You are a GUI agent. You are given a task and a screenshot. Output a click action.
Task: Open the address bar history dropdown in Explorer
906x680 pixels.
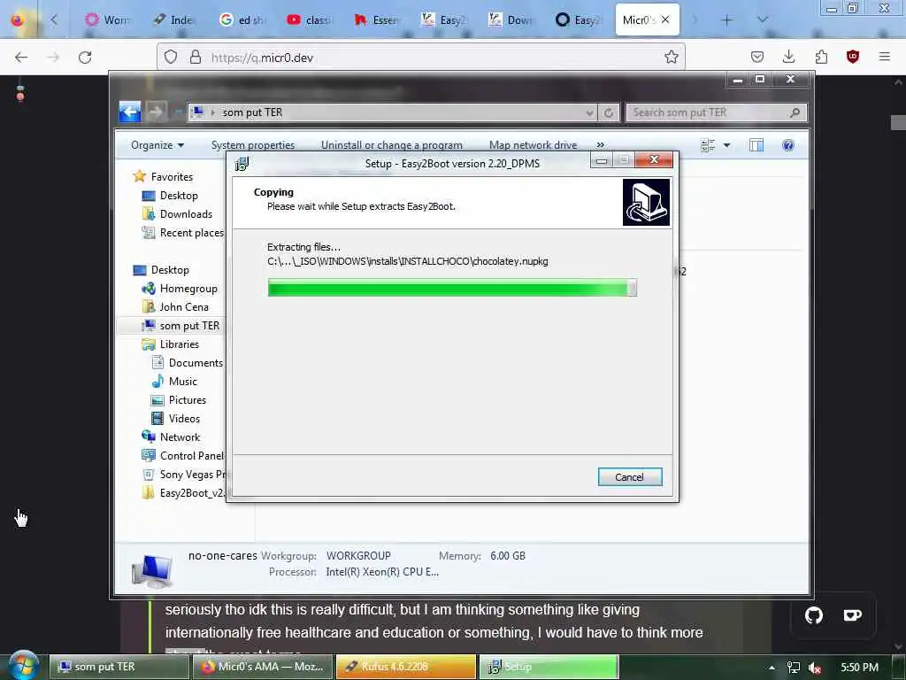point(589,112)
